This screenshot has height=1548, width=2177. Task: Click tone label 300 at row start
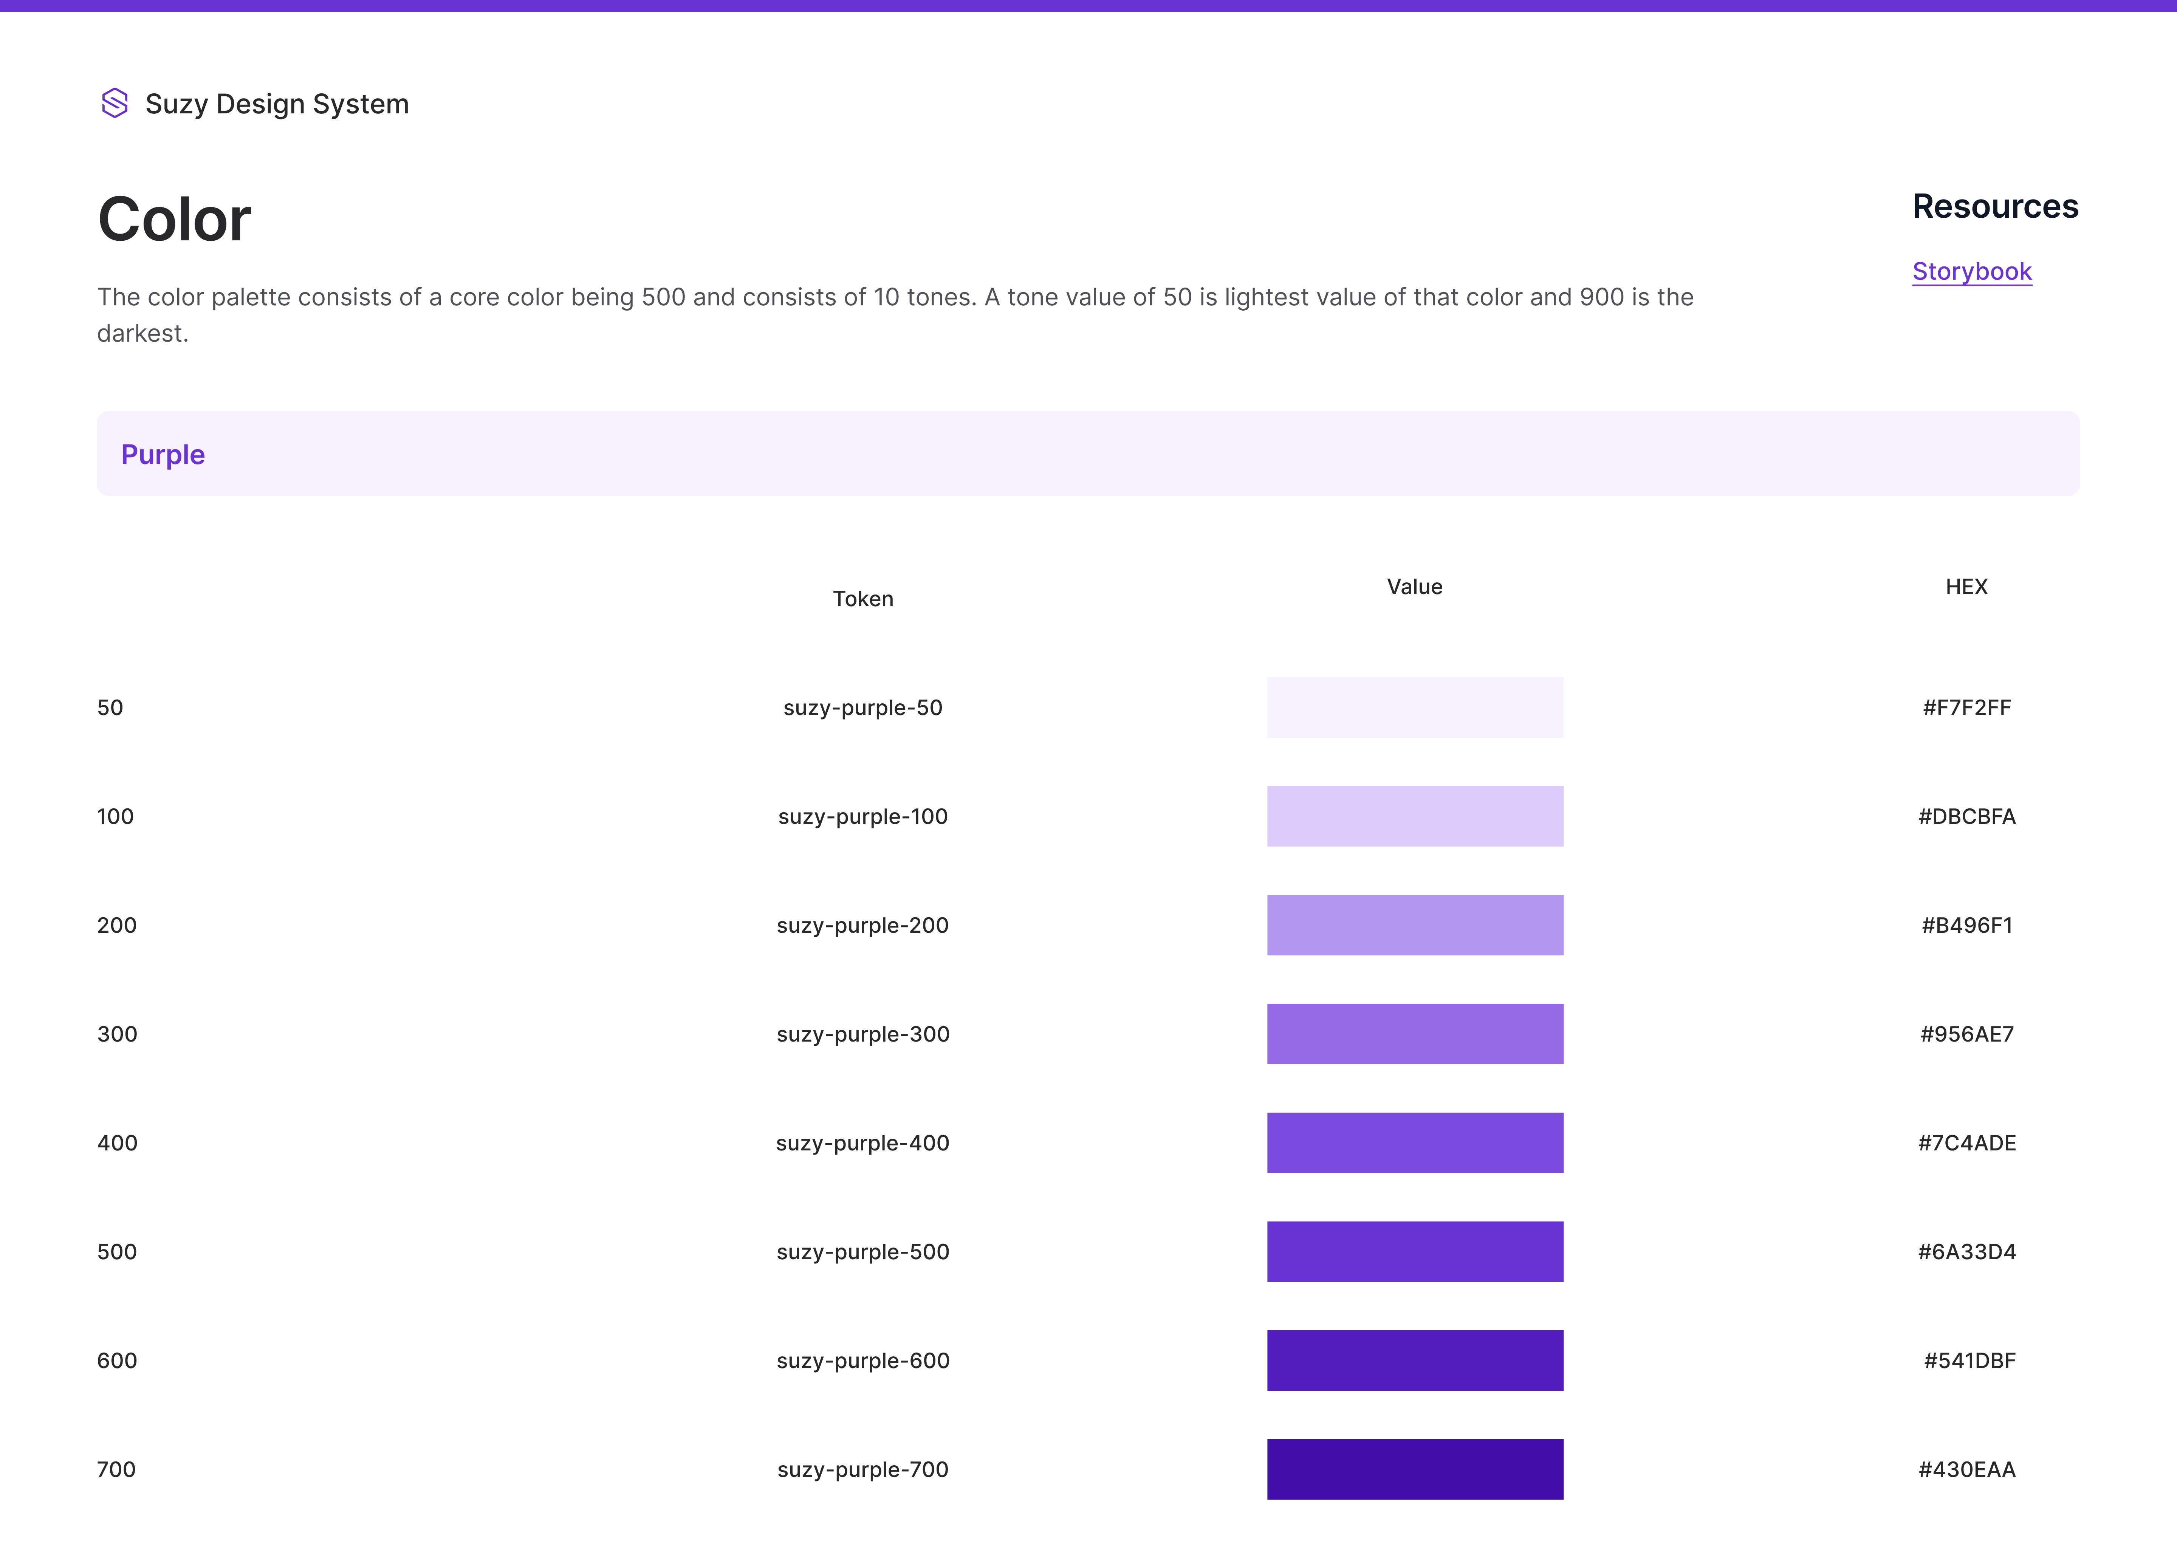click(117, 1034)
